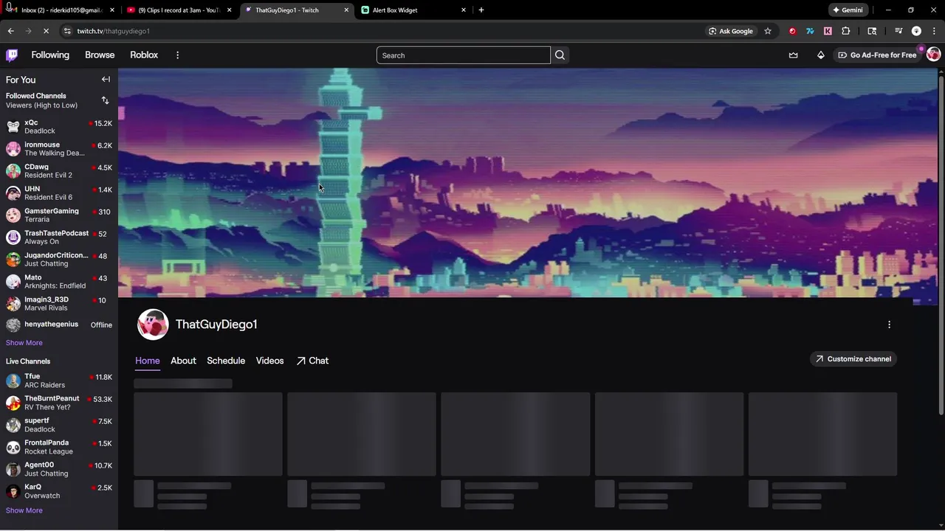Viewport: 945px width, 531px height.
Task: Open GamsterGaming channel in sidebar
Action: click(59, 215)
